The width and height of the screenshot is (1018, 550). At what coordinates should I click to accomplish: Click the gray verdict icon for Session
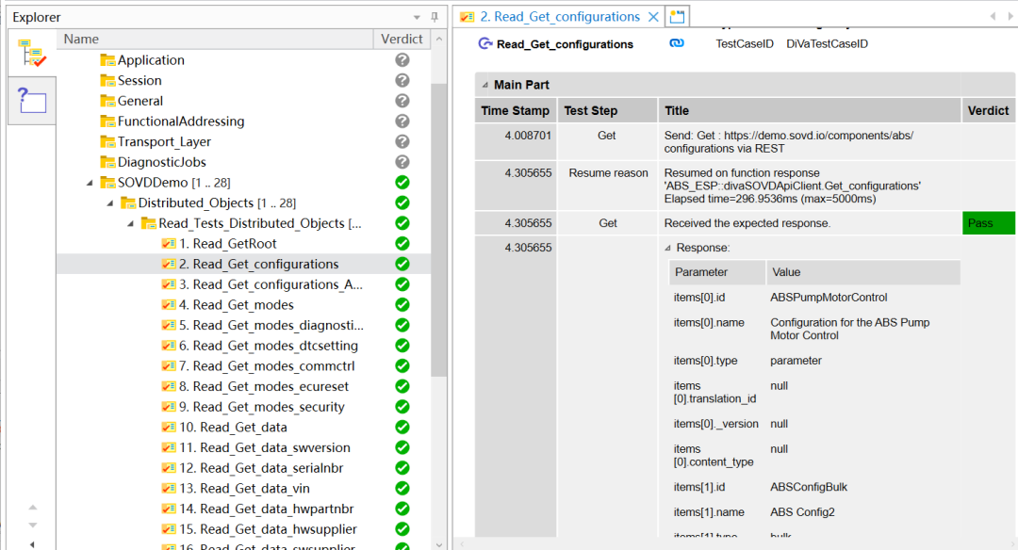(402, 81)
